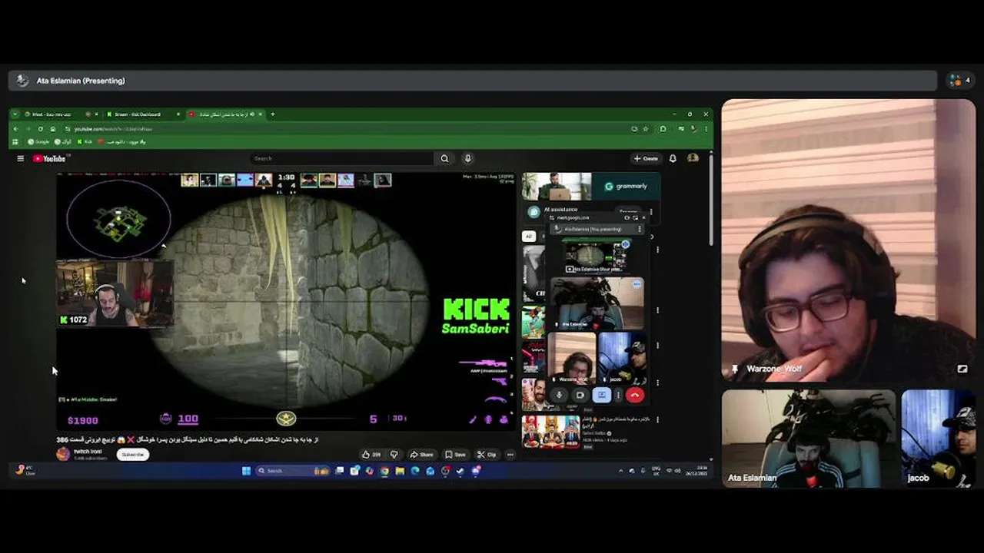Select the Warzone_Wolf participant video tile
The image size is (984, 553).
click(849, 240)
